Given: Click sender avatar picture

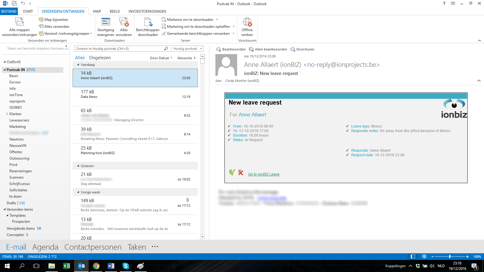Looking at the screenshot, I should coord(226,65).
